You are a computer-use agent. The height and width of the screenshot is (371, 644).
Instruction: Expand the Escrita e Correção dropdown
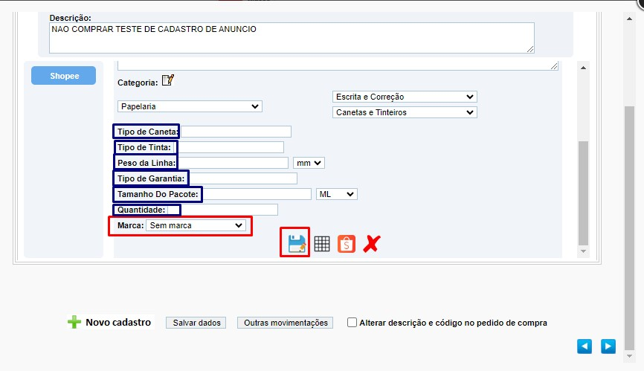pyautogui.click(x=405, y=97)
